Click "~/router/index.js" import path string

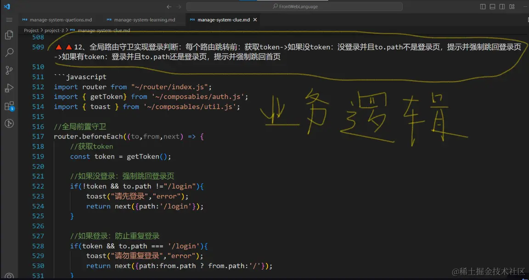[x=169, y=87]
